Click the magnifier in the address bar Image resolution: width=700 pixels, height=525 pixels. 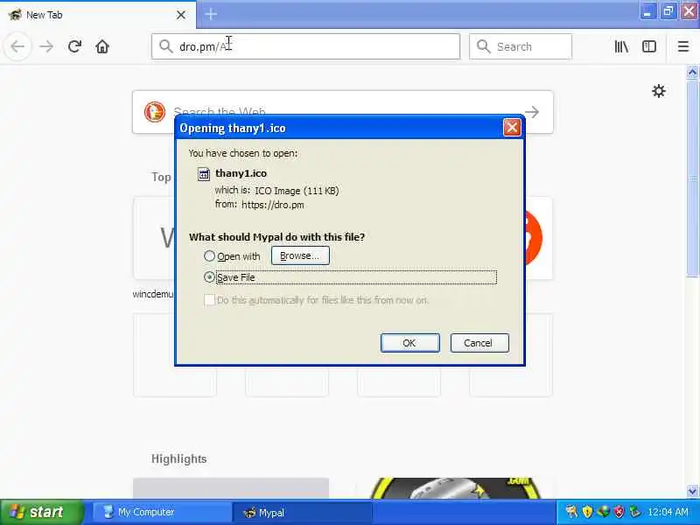[x=165, y=46]
